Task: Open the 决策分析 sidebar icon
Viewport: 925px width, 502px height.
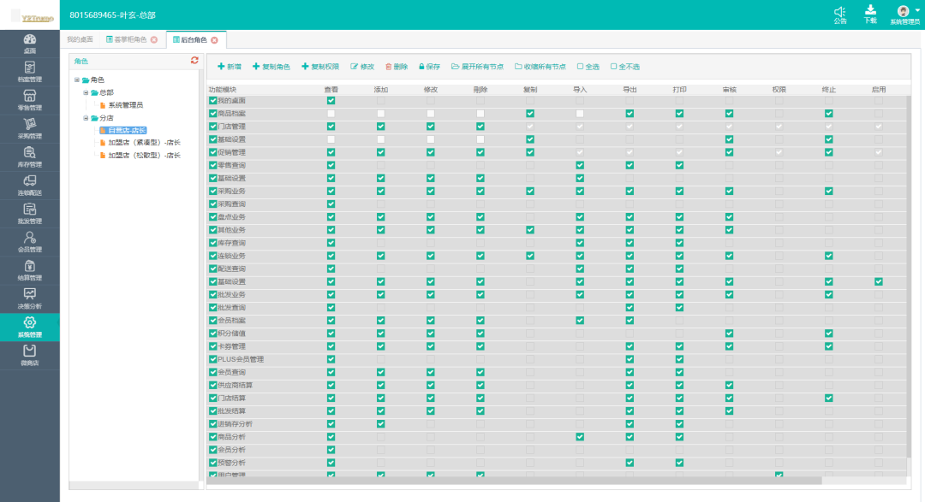Action: click(29, 298)
